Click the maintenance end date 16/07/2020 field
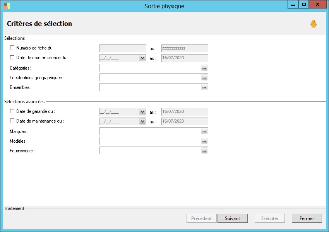329x232 pixels. (185, 121)
